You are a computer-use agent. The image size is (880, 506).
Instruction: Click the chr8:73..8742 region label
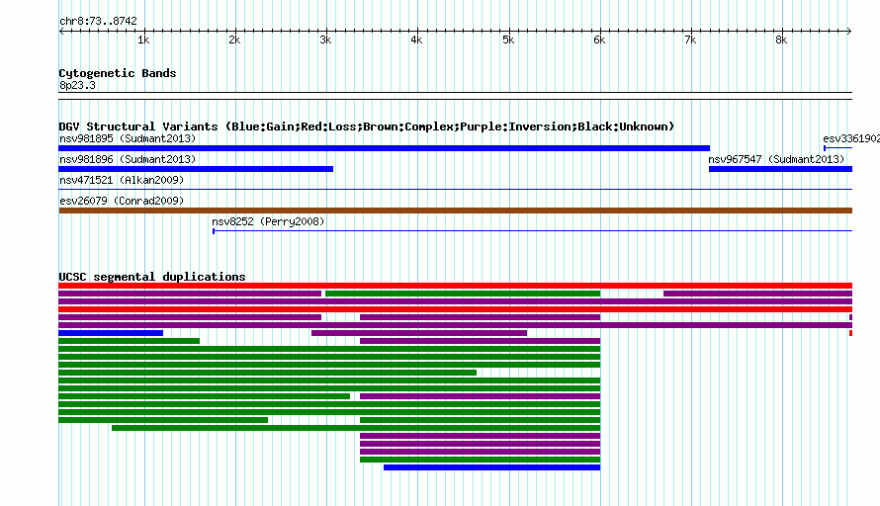pyautogui.click(x=98, y=22)
